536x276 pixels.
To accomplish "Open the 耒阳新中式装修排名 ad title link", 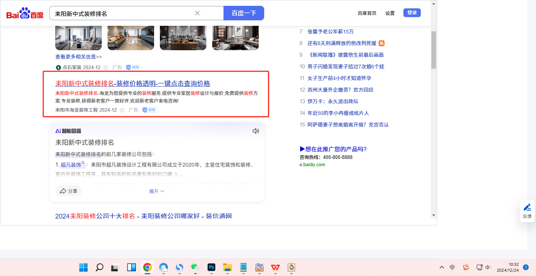I will click(x=133, y=83).
